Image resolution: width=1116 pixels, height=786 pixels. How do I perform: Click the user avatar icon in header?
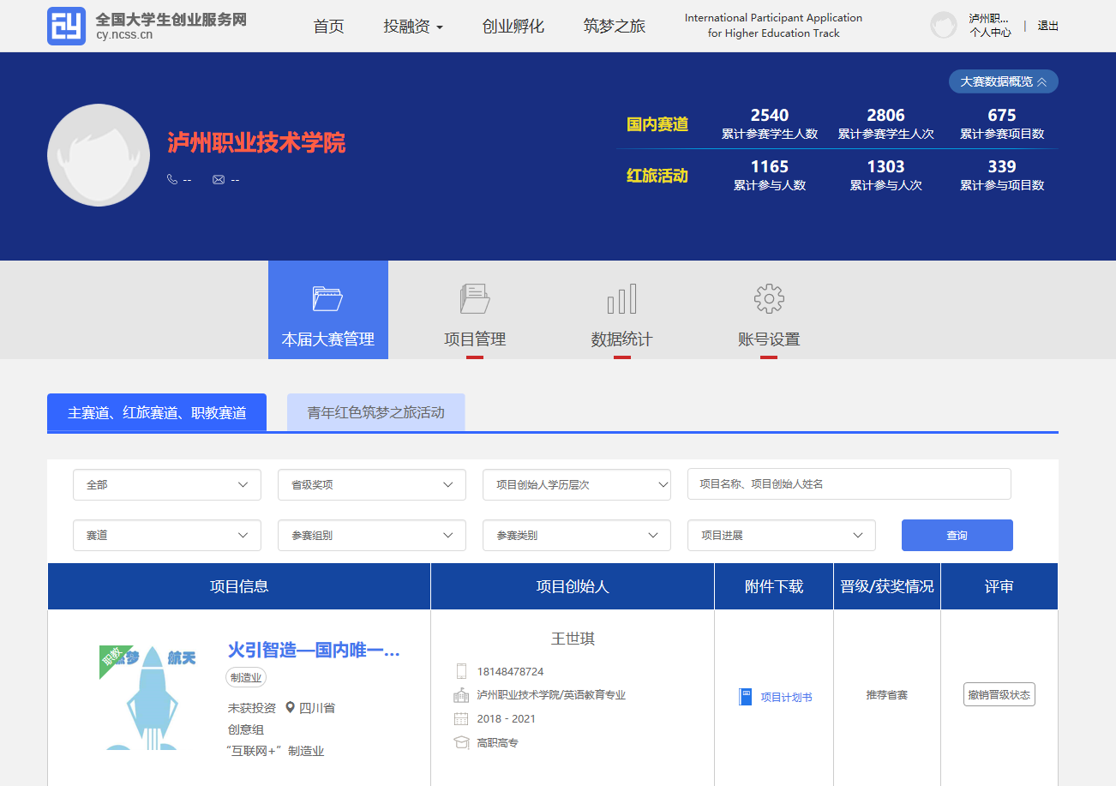[943, 26]
